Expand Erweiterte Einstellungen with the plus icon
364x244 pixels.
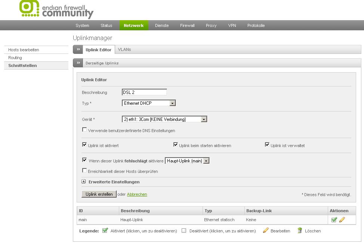point(84,182)
